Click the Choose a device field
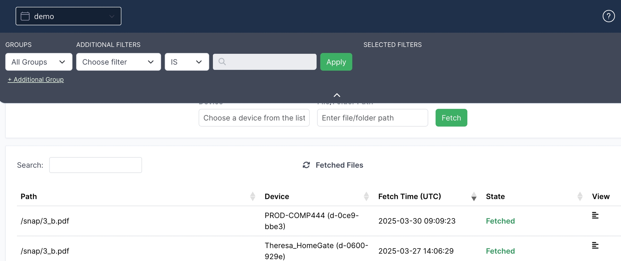 pos(254,118)
